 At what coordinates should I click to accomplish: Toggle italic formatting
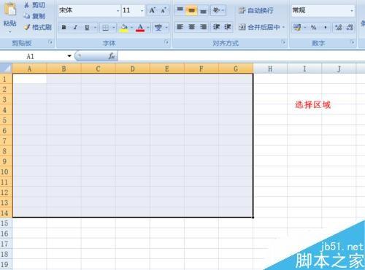point(75,27)
